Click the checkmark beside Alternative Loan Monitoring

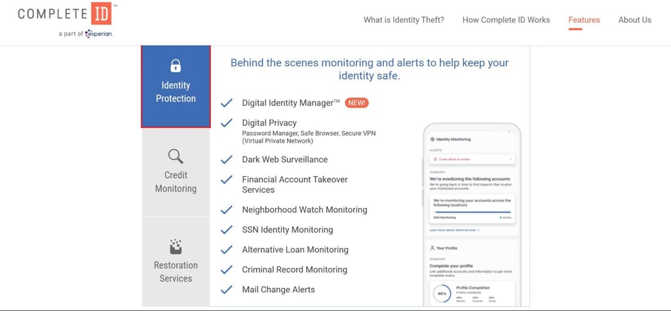[226, 250]
